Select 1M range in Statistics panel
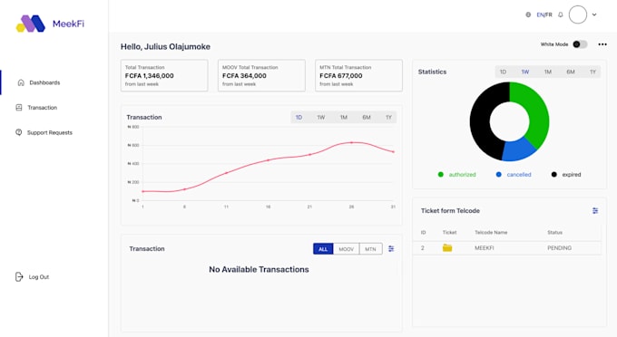This screenshot has width=617, height=337. click(548, 72)
